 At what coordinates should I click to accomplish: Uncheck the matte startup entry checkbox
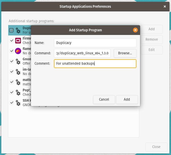[x=11, y=82]
